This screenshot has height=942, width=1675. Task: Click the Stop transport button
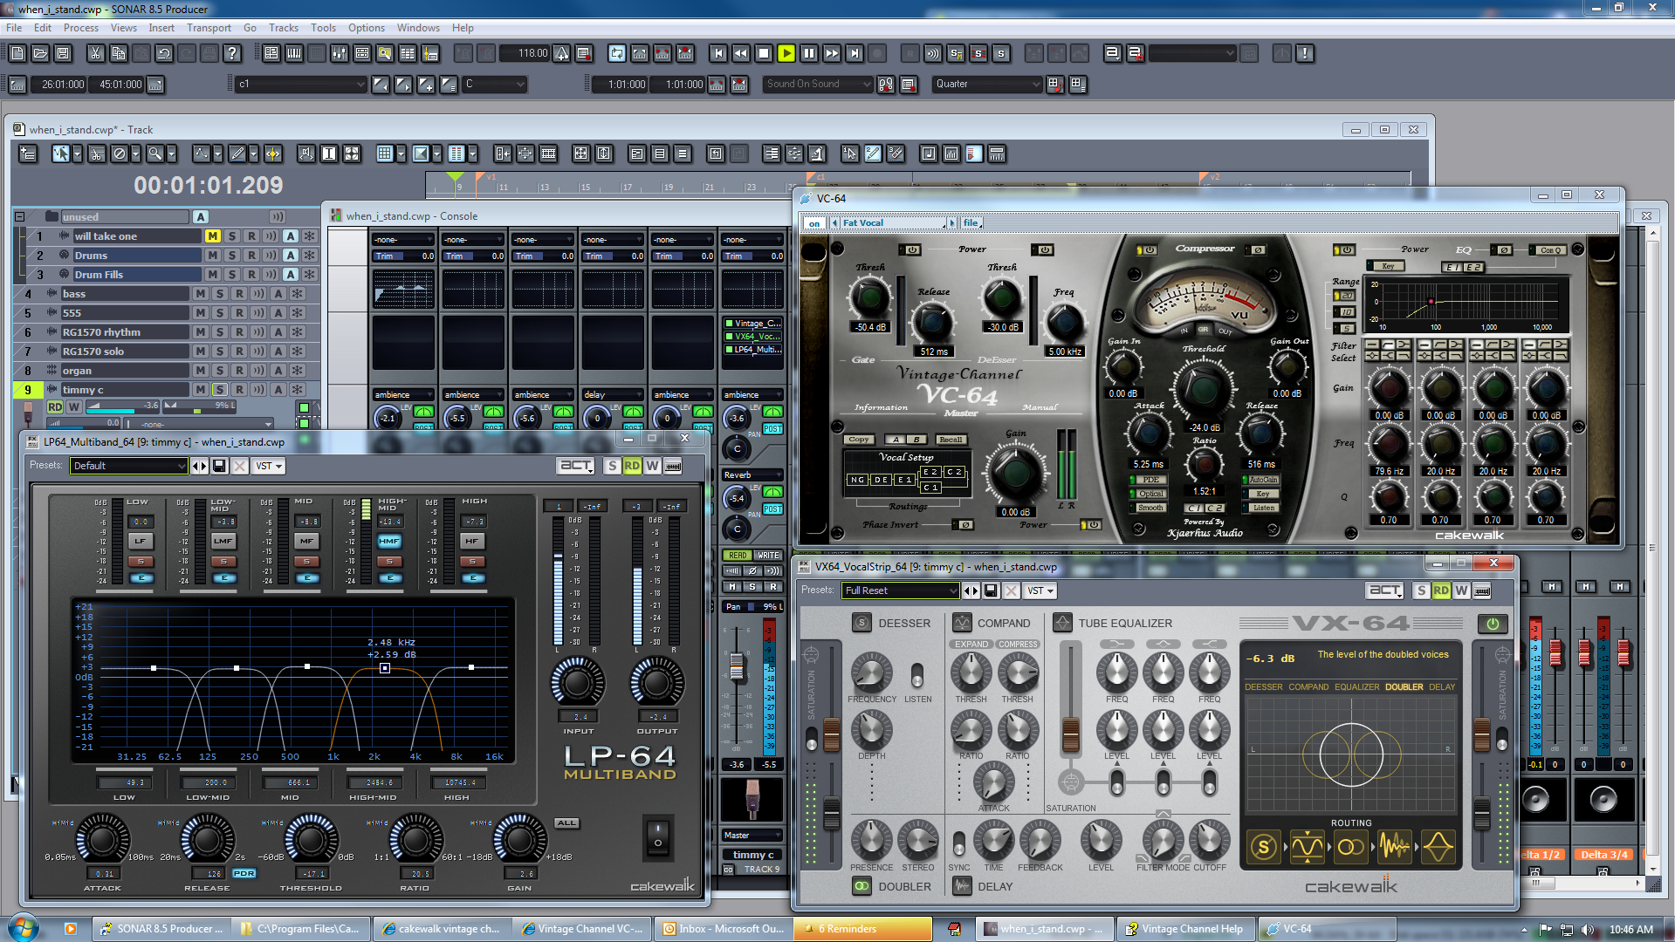[764, 53]
